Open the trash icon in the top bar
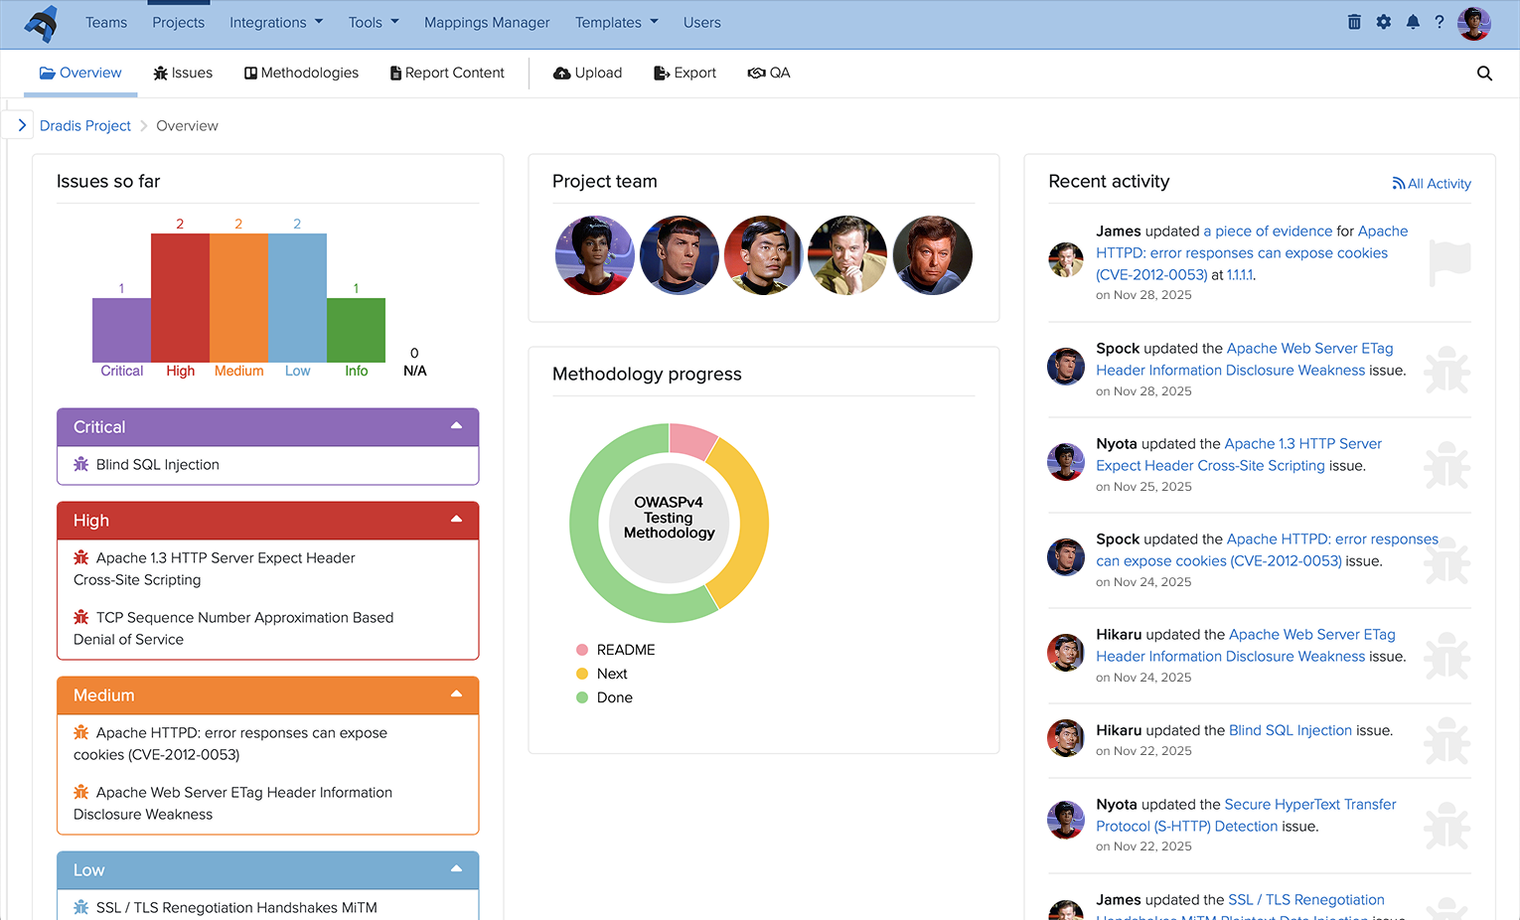 pyautogui.click(x=1354, y=21)
